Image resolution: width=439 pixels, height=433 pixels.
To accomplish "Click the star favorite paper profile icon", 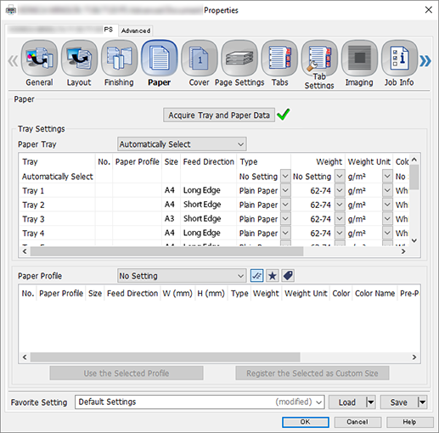I will (273, 276).
